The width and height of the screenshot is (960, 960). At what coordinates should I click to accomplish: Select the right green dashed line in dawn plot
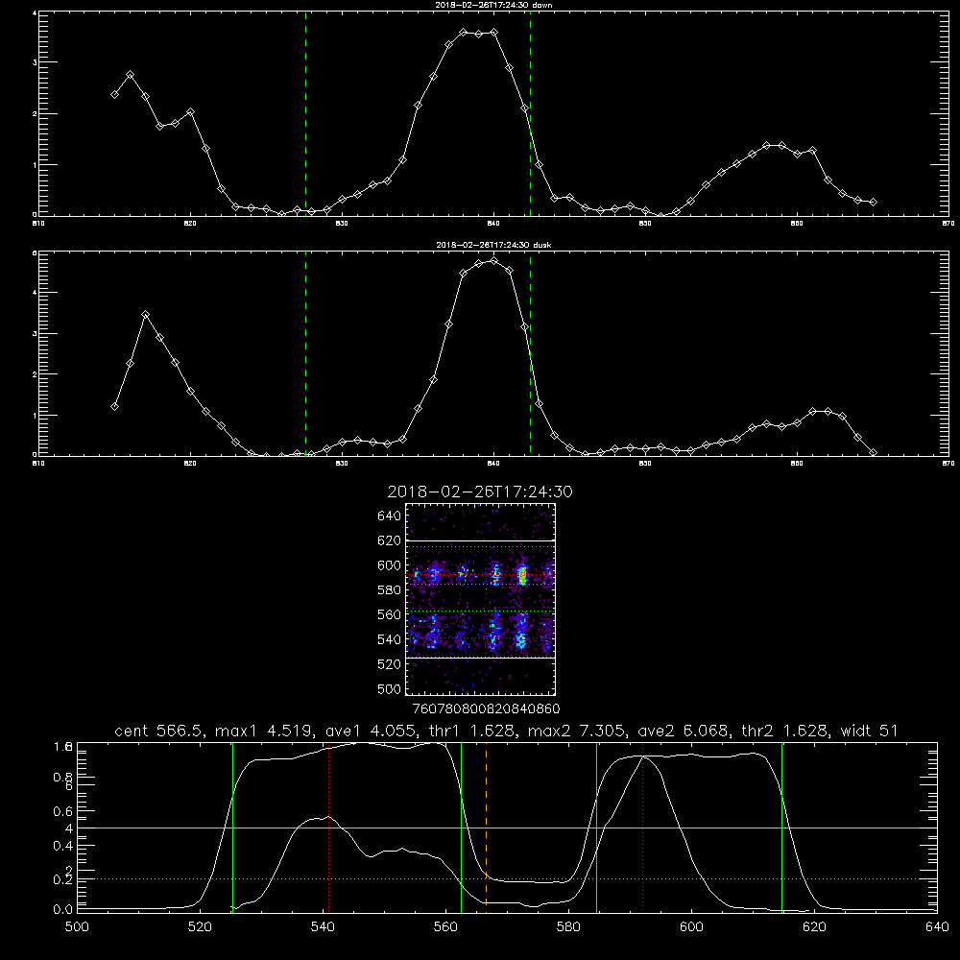click(x=530, y=113)
